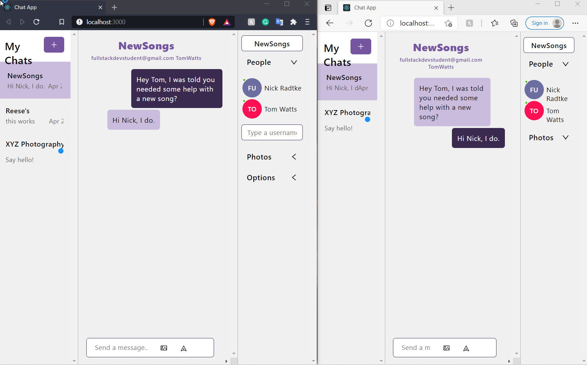
Task: Click Nick Radtke FU avatar in Brave
Action: (252, 88)
